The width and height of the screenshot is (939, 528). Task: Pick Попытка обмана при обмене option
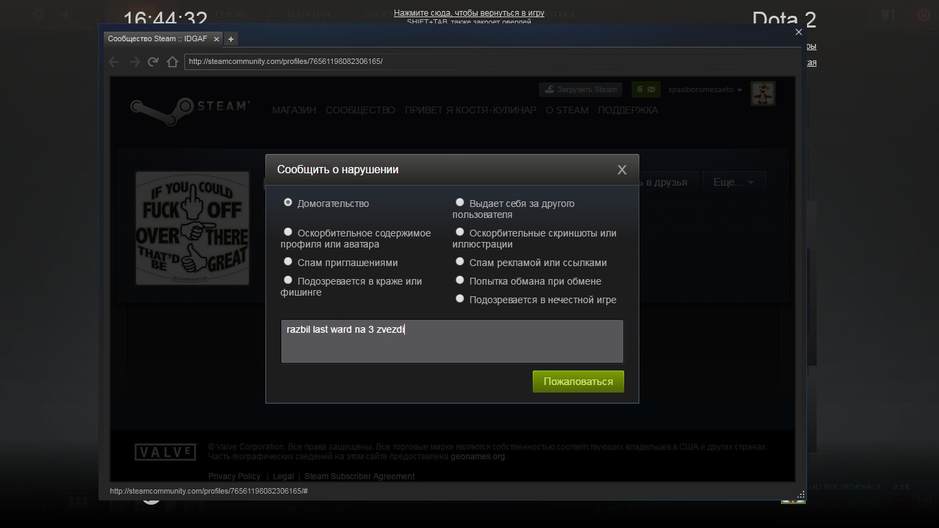point(460,280)
